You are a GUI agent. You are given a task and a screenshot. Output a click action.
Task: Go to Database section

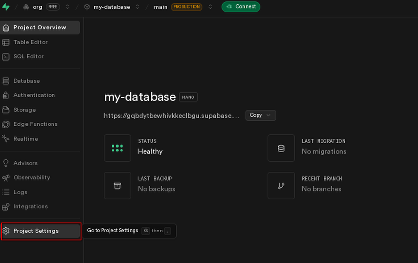click(40, 81)
